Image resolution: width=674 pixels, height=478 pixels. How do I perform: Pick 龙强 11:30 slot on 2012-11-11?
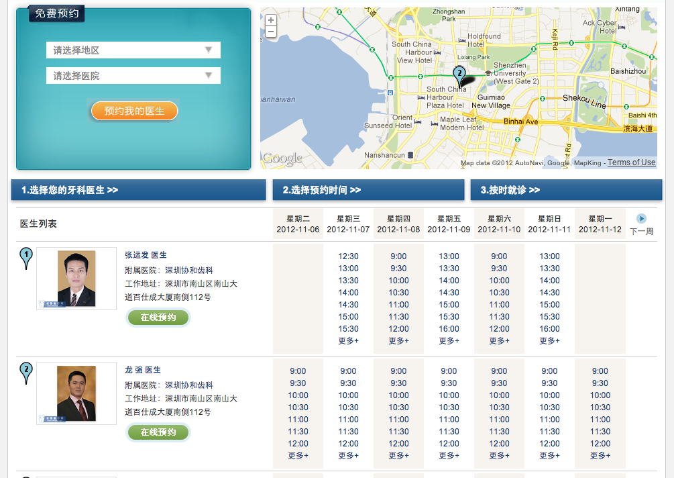pyautogui.click(x=549, y=432)
